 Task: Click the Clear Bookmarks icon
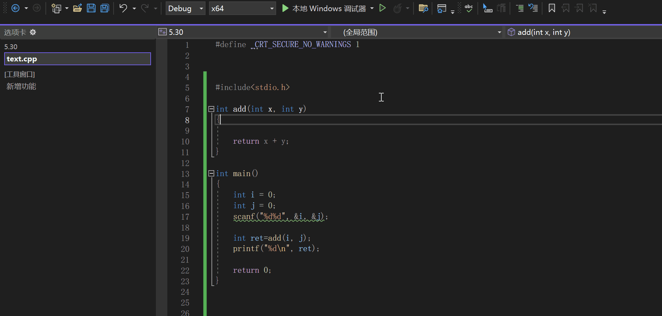click(x=593, y=8)
